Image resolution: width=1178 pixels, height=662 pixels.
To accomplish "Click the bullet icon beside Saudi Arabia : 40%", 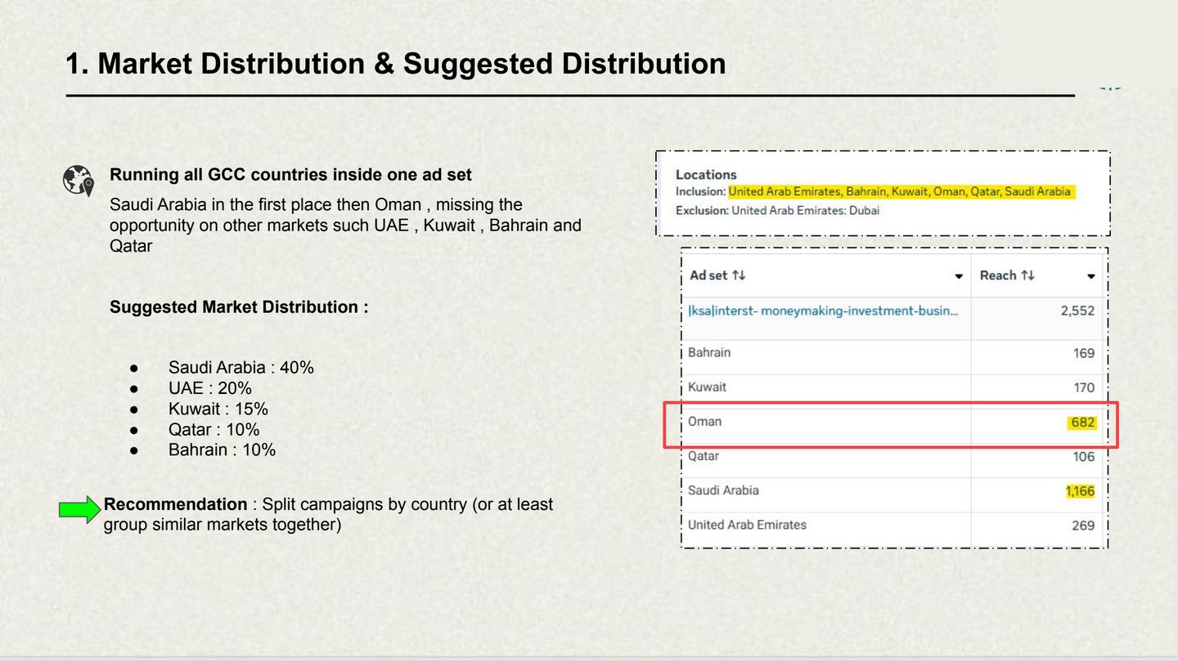I will click(136, 368).
